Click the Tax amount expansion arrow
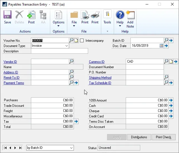 coord(76,121)
